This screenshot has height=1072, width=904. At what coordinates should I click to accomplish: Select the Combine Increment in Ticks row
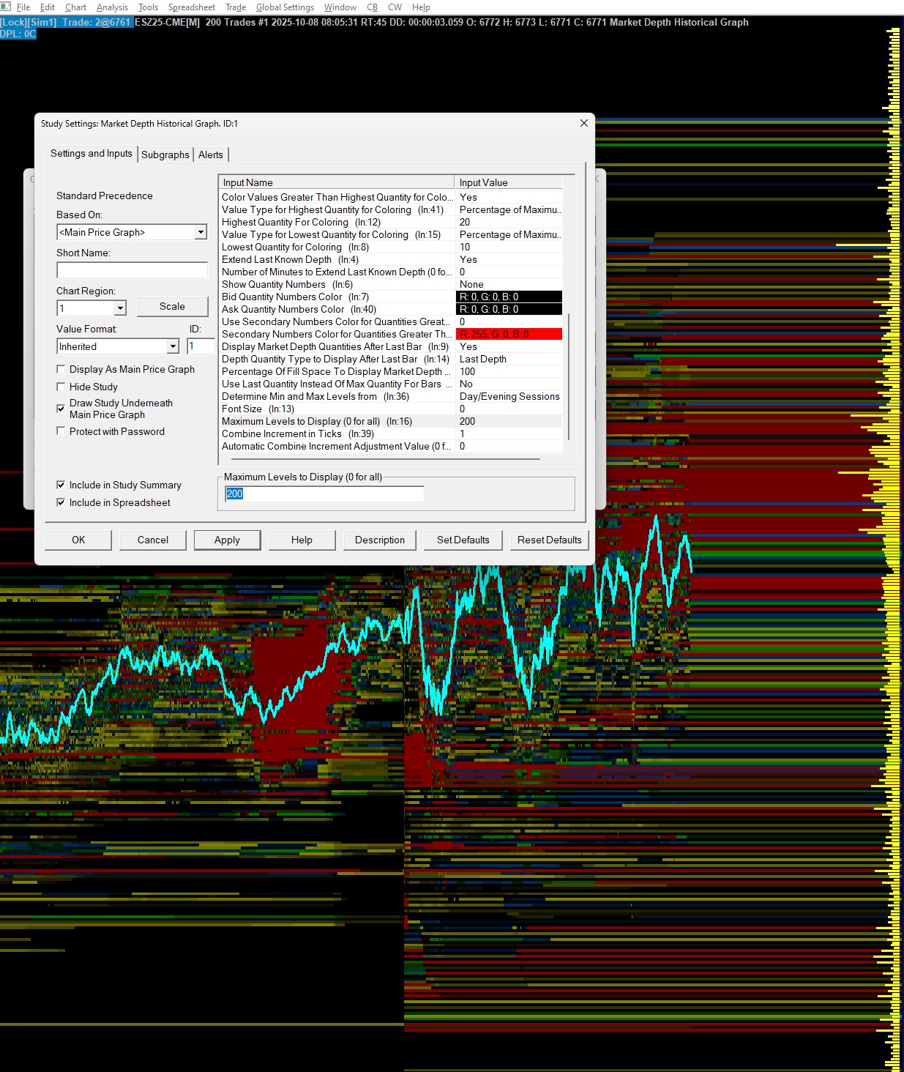[x=391, y=433]
